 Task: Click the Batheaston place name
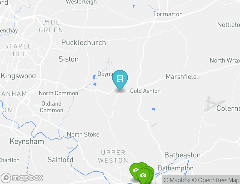point(182,155)
